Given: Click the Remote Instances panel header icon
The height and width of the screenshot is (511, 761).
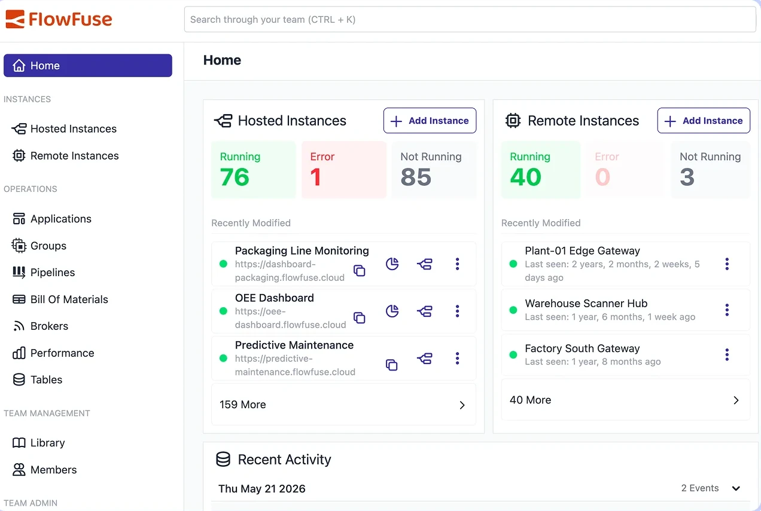Looking at the screenshot, I should [513, 121].
